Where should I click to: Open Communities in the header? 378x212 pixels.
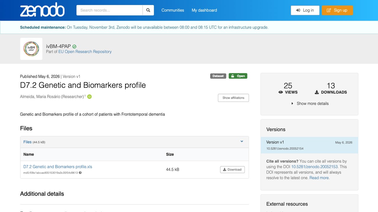click(x=173, y=10)
